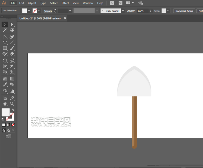Open Adobe Bridge via Br icon
Screen dimensions: 203x168
coord(112,3)
